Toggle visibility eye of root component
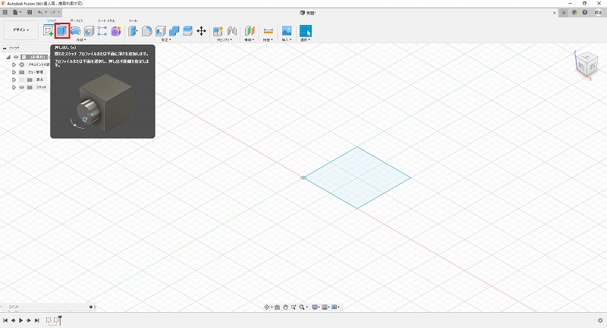Screen dimensions: 607x328 16,57
